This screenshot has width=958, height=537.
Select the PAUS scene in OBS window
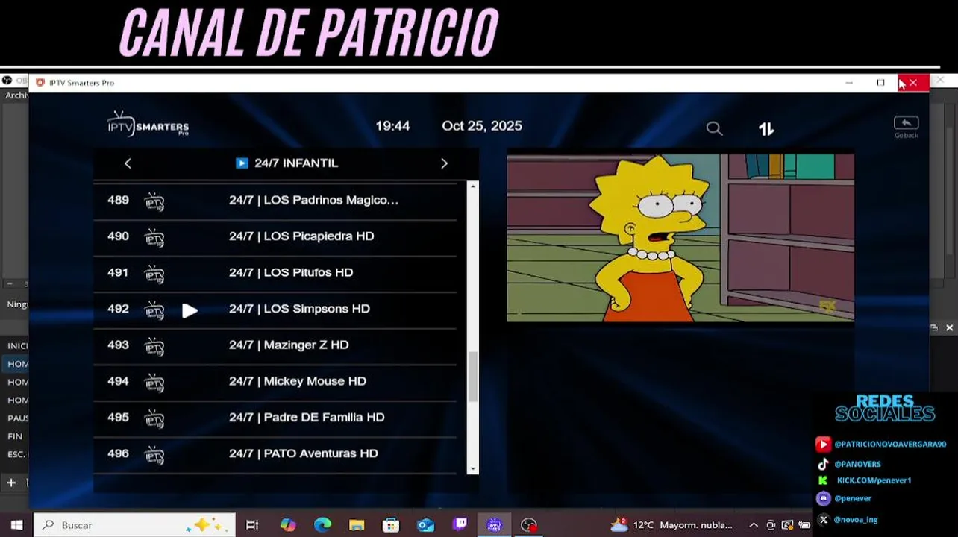coord(17,418)
